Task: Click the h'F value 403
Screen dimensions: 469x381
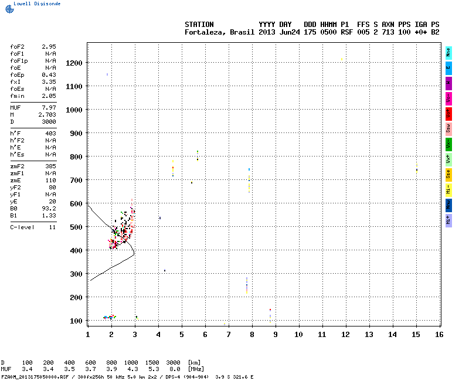Action: [50, 134]
